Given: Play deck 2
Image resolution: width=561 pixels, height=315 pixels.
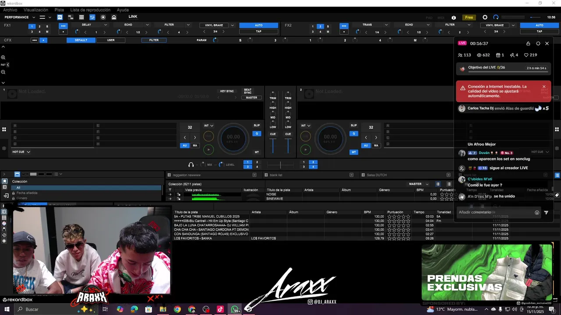Looking at the screenshot, I should [306, 150].
